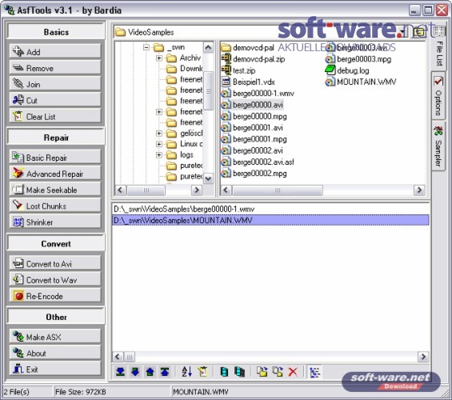This screenshot has height=400, width=452.
Task: Click the Cut button with scissors
Action: [x=55, y=100]
